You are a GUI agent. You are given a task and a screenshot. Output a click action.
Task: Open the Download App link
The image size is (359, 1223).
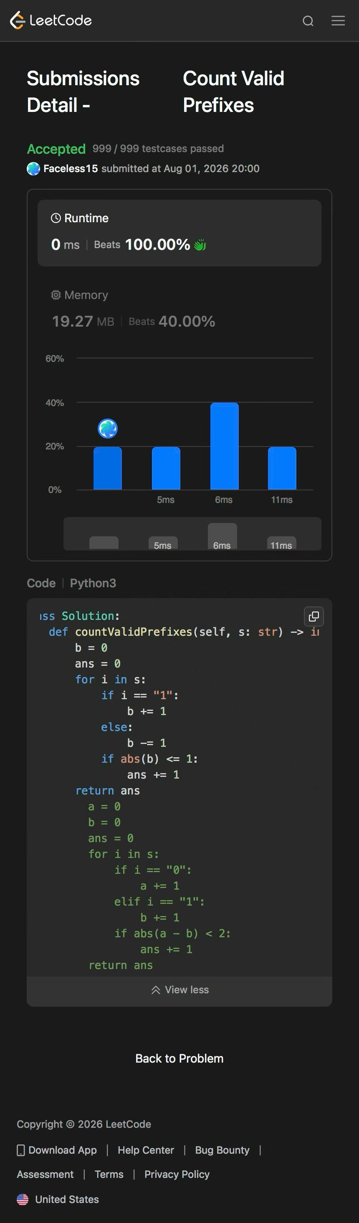point(63,1150)
